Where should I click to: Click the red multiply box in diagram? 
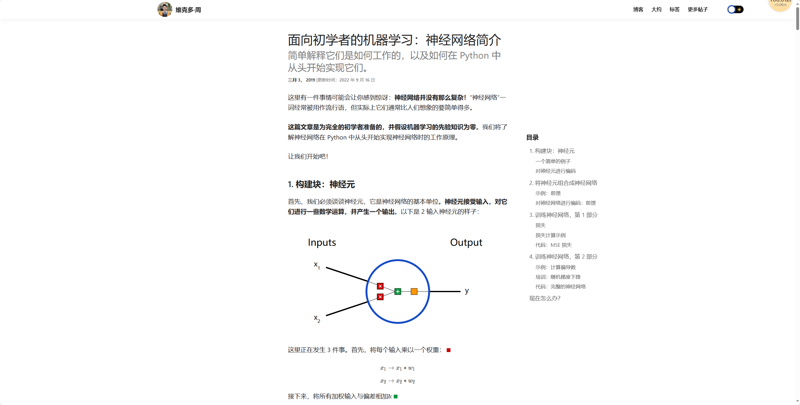[380, 286]
